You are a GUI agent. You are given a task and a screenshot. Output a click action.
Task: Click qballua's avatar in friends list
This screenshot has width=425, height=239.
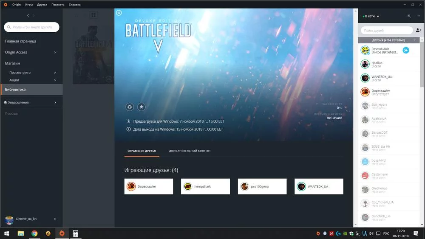365,64
